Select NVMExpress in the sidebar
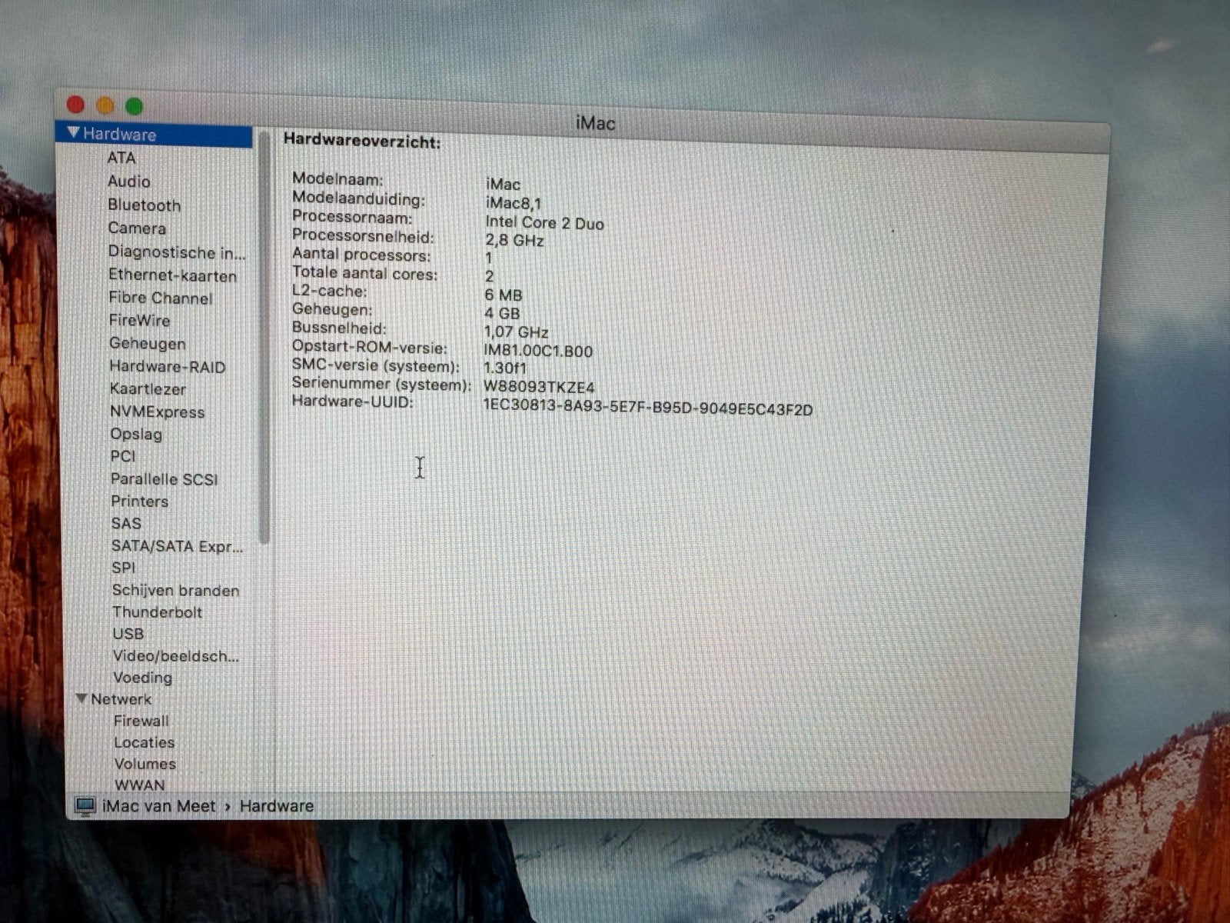Viewport: 1230px width, 923px height. coord(158,412)
